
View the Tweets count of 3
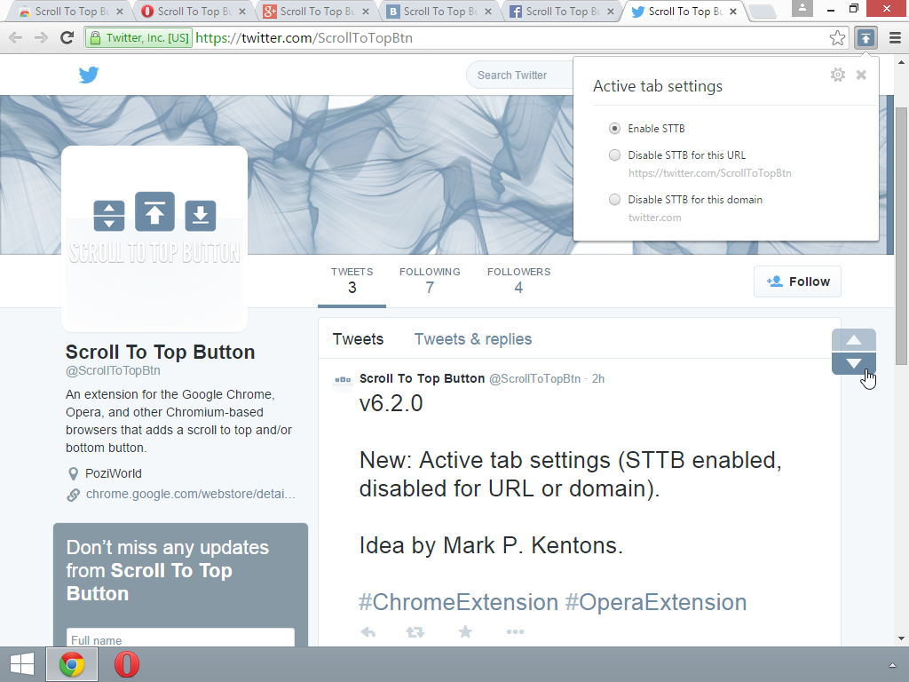point(352,282)
